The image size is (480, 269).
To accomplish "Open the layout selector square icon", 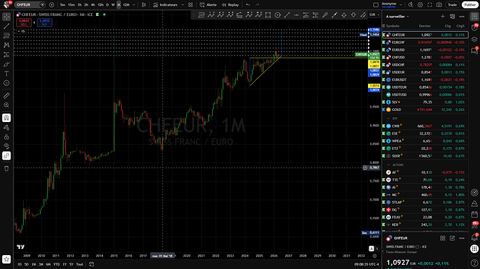I will pyautogui.click(x=376, y=5).
